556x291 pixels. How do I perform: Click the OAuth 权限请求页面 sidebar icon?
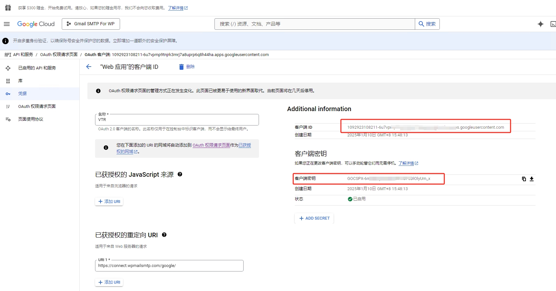[x=8, y=107]
